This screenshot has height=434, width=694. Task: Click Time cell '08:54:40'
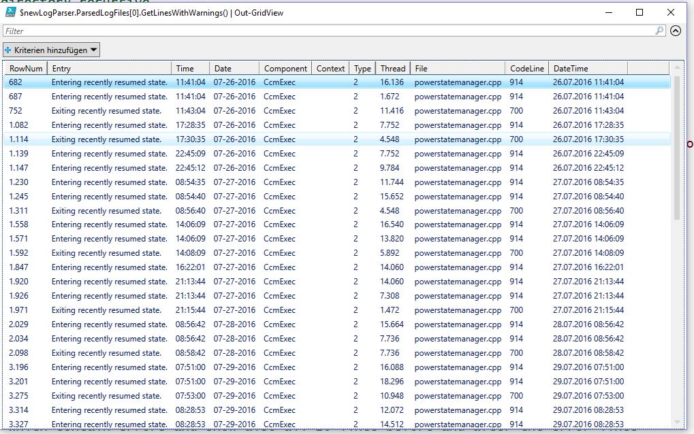(190, 196)
